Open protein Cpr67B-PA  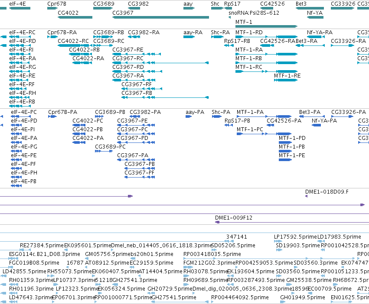point(62,112)
